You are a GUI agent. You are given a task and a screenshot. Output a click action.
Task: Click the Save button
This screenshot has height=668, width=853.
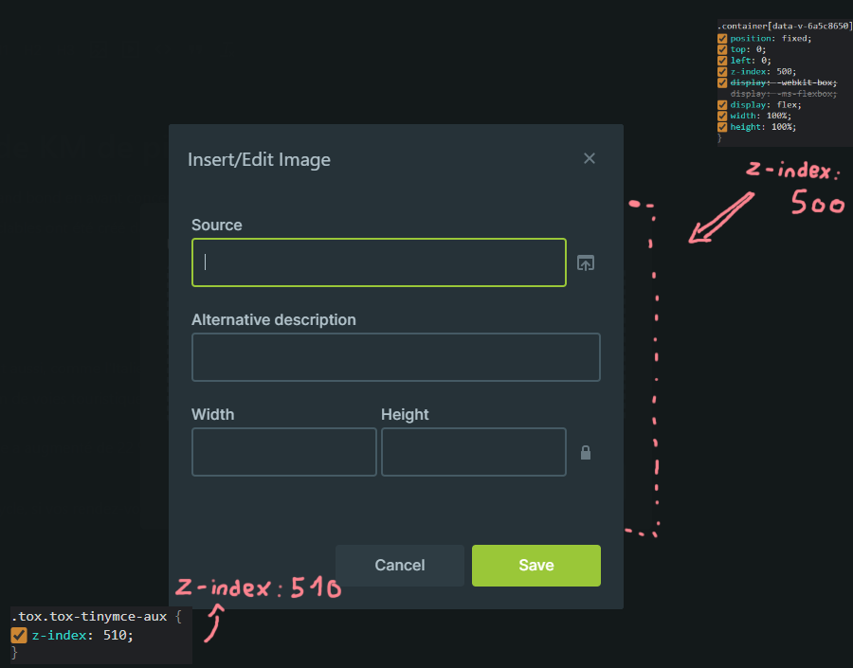pos(535,565)
